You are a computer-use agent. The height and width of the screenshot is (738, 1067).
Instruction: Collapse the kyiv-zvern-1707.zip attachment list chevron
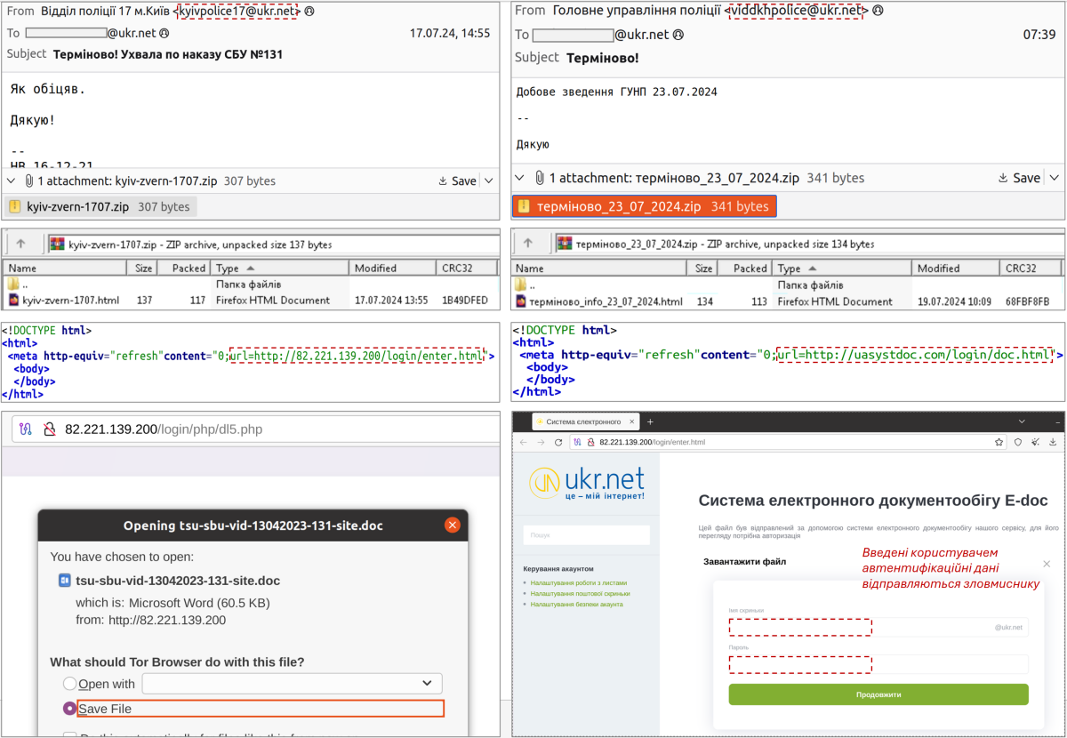pos(12,180)
